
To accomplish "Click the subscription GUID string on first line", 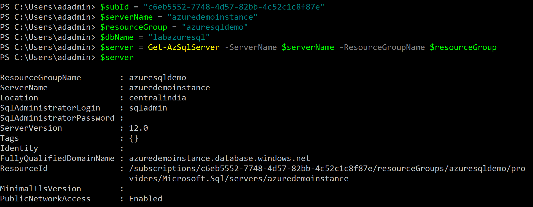I will 234,7.
